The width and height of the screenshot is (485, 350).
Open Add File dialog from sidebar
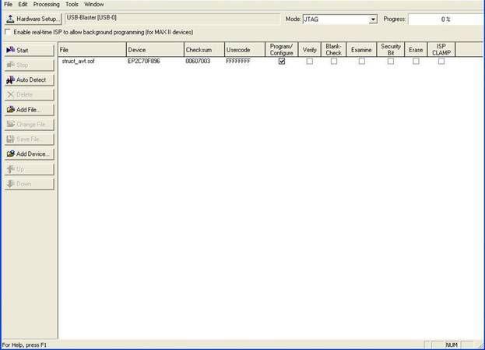pos(29,109)
